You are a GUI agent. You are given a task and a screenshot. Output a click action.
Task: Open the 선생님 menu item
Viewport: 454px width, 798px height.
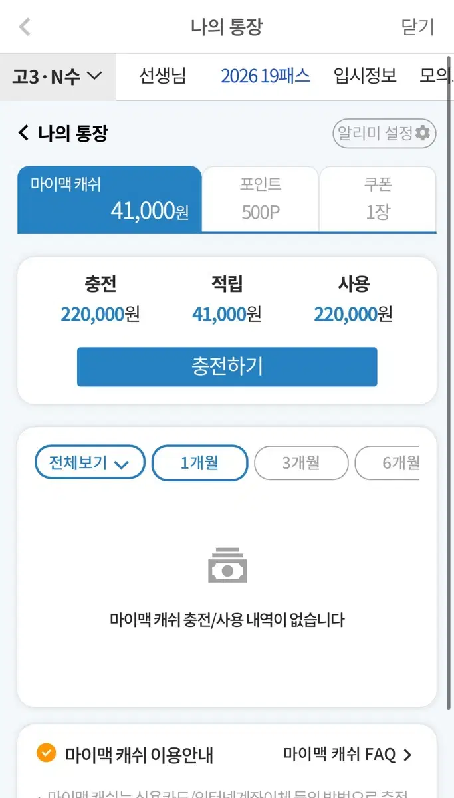point(163,76)
